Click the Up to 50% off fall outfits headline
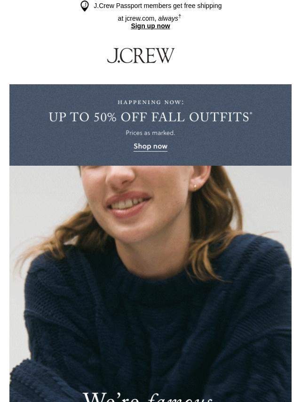 (x=150, y=117)
